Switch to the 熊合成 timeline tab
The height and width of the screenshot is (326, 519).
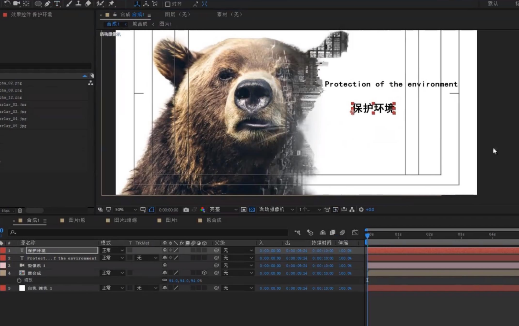(214, 220)
